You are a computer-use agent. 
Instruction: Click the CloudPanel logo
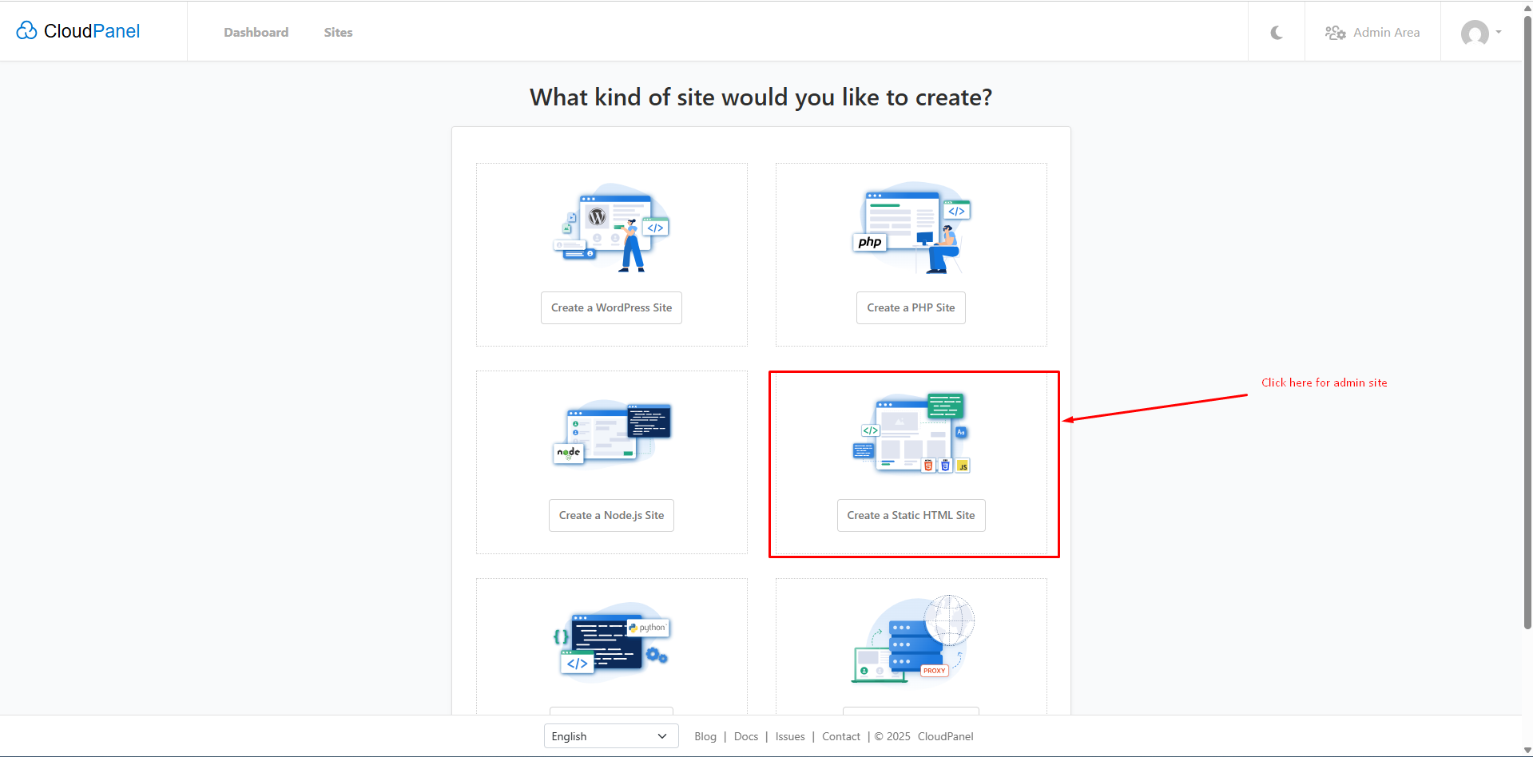click(78, 31)
